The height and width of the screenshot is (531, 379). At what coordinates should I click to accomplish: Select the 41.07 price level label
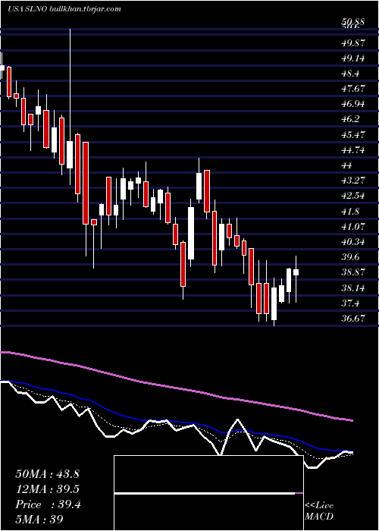[x=353, y=227]
